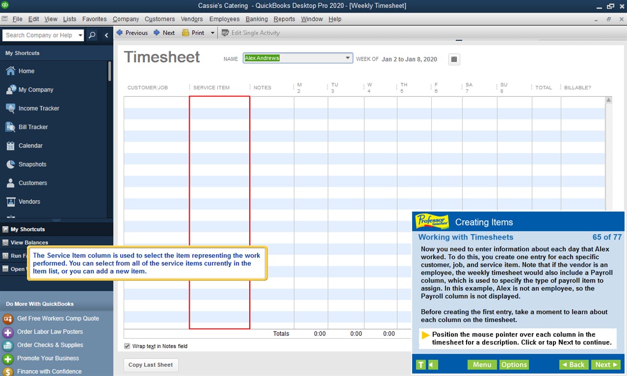This screenshot has height=376, width=627.
Task: Click Next in the tutorial panel
Action: (x=606, y=365)
